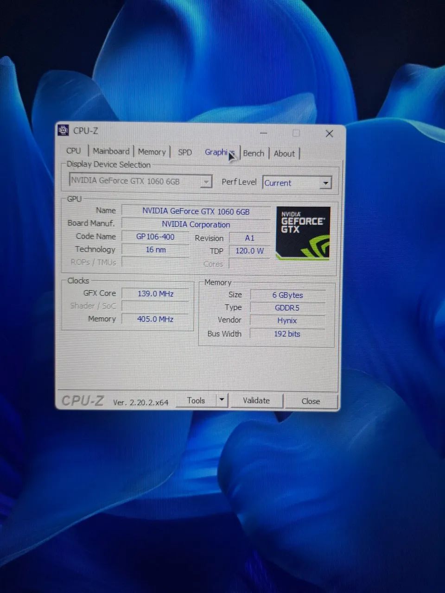Viewport: 445px width, 593px height.
Task: Close CPU-Z with the X button
Action: click(329, 133)
